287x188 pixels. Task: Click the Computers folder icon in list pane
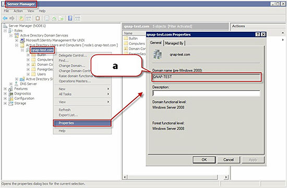(x=126, y=44)
